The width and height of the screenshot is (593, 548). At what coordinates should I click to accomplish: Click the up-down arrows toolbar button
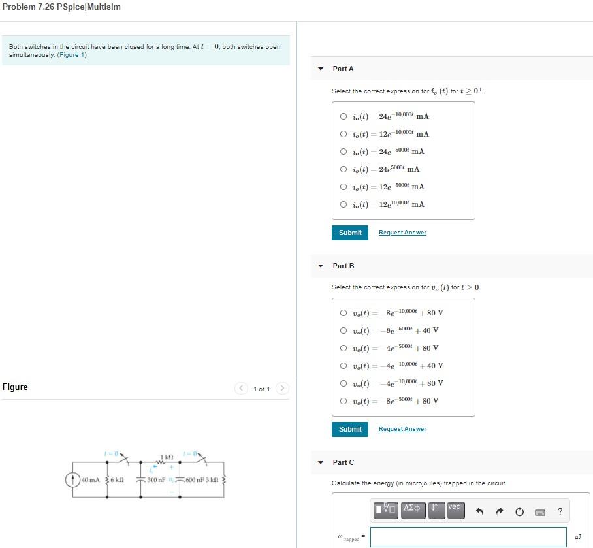(x=436, y=510)
